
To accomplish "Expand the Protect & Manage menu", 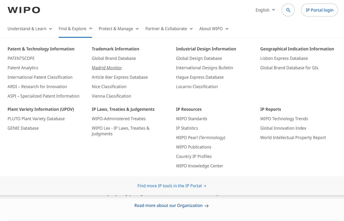I will coord(119,29).
